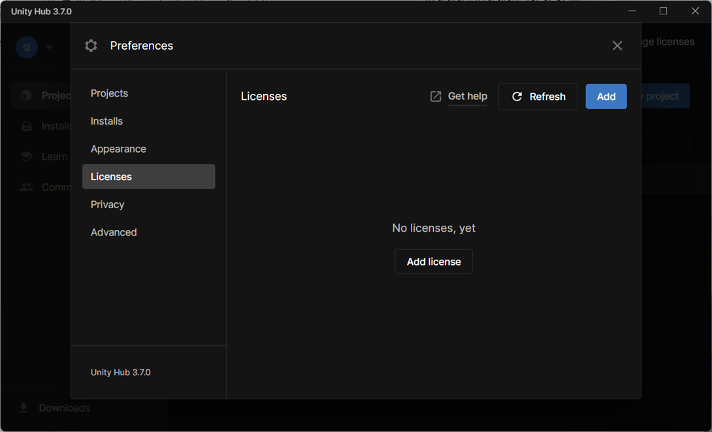This screenshot has width=712, height=432.
Task: Expand the account dropdown arrow
Action: pos(48,48)
